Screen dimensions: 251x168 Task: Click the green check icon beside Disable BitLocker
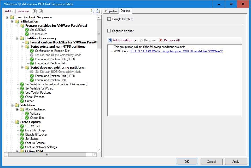[22, 135]
